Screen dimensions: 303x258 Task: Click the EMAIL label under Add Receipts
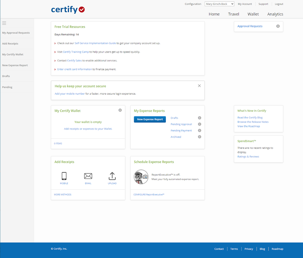tap(88, 183)
